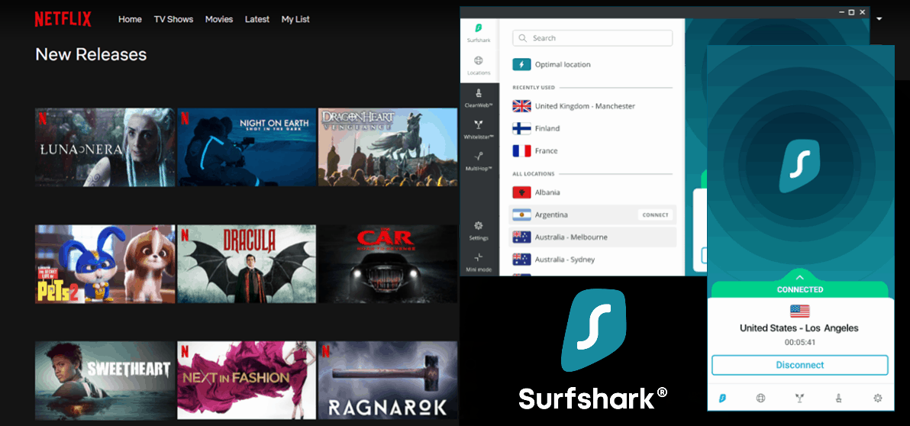Viewport: 910px width, 426px height.
Task: Open the DragonHeart Vengeance thumbnail
Action: [388, 147]
